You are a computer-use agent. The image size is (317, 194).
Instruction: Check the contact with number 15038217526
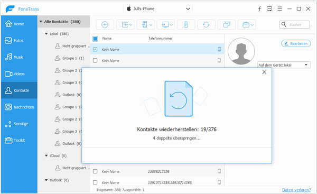[x=95, y=171]
